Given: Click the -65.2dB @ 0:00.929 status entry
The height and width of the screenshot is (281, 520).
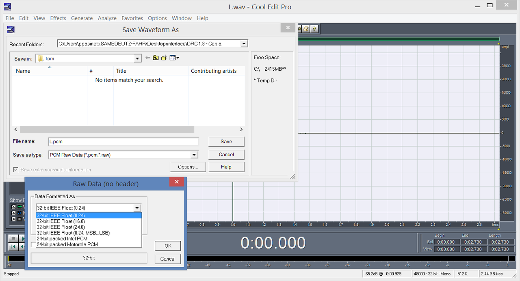Looking at the screenshot, I should (x=387, y=274).
